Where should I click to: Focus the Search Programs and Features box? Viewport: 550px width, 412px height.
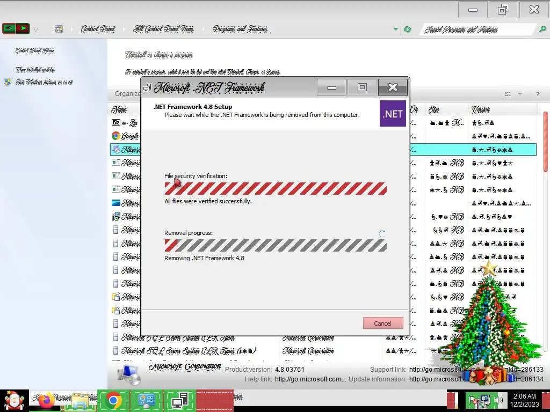pyautogui.click(x=478, y=30)
